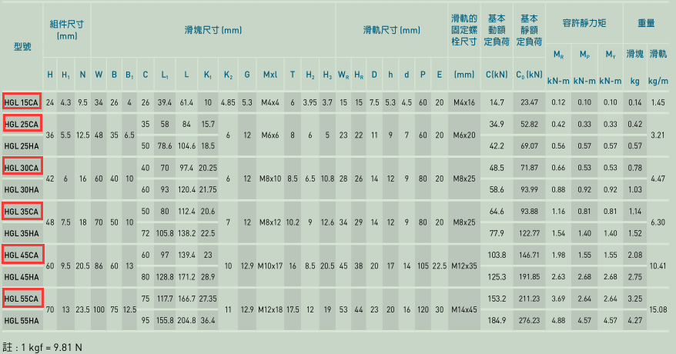Select the HGL 30HA row label
The width and height of the screenshot is (676, 354).
coord(21,189)
